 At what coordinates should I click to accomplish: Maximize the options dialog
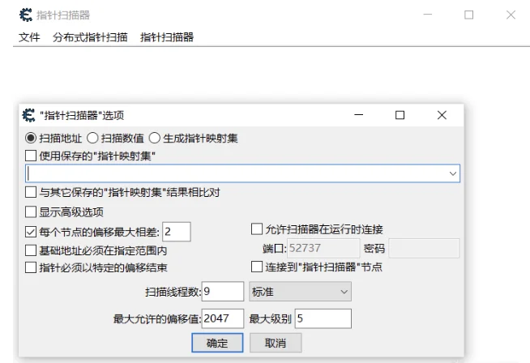(x=400, y=115)
